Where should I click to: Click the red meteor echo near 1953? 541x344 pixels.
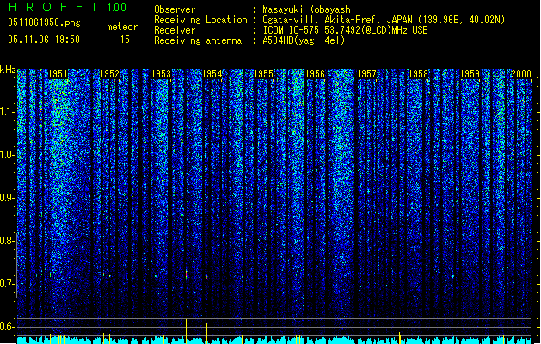187,274
